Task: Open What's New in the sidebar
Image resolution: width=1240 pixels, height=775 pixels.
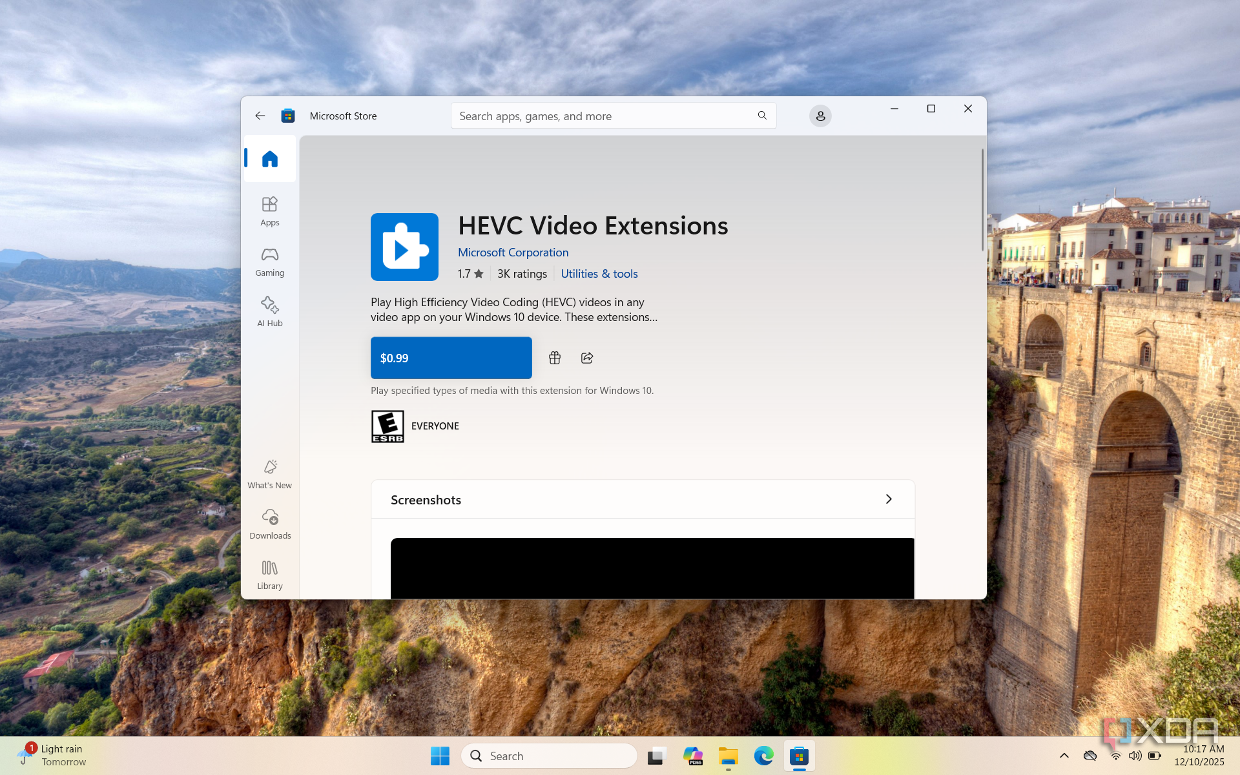Action: tap(270, 474)
